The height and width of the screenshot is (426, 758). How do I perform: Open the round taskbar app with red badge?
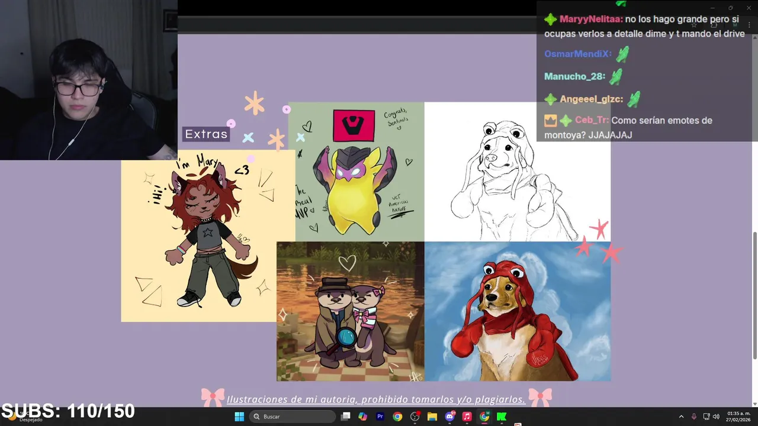415,417
